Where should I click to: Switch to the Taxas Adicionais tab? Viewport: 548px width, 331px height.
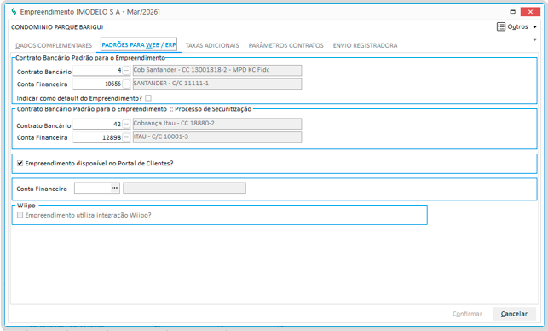212,45
